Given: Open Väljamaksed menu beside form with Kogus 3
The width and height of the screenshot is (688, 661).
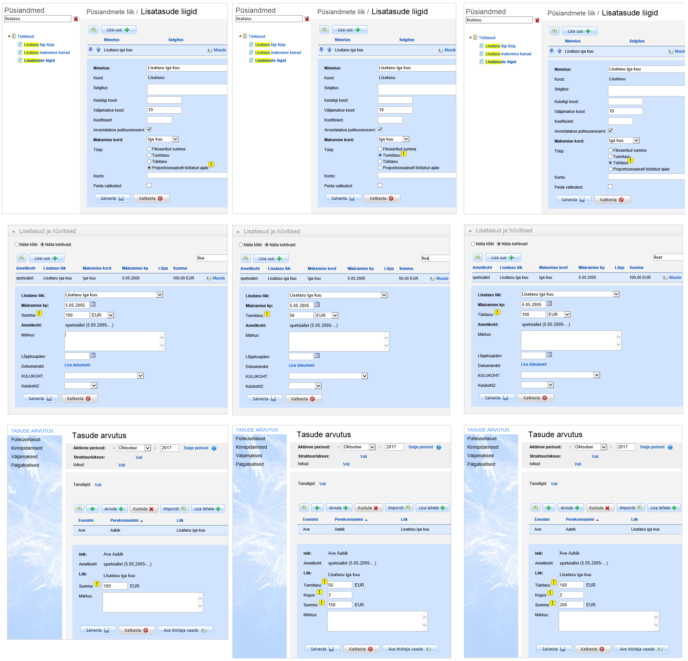Looking at the screenshot, I should point(249,456).
